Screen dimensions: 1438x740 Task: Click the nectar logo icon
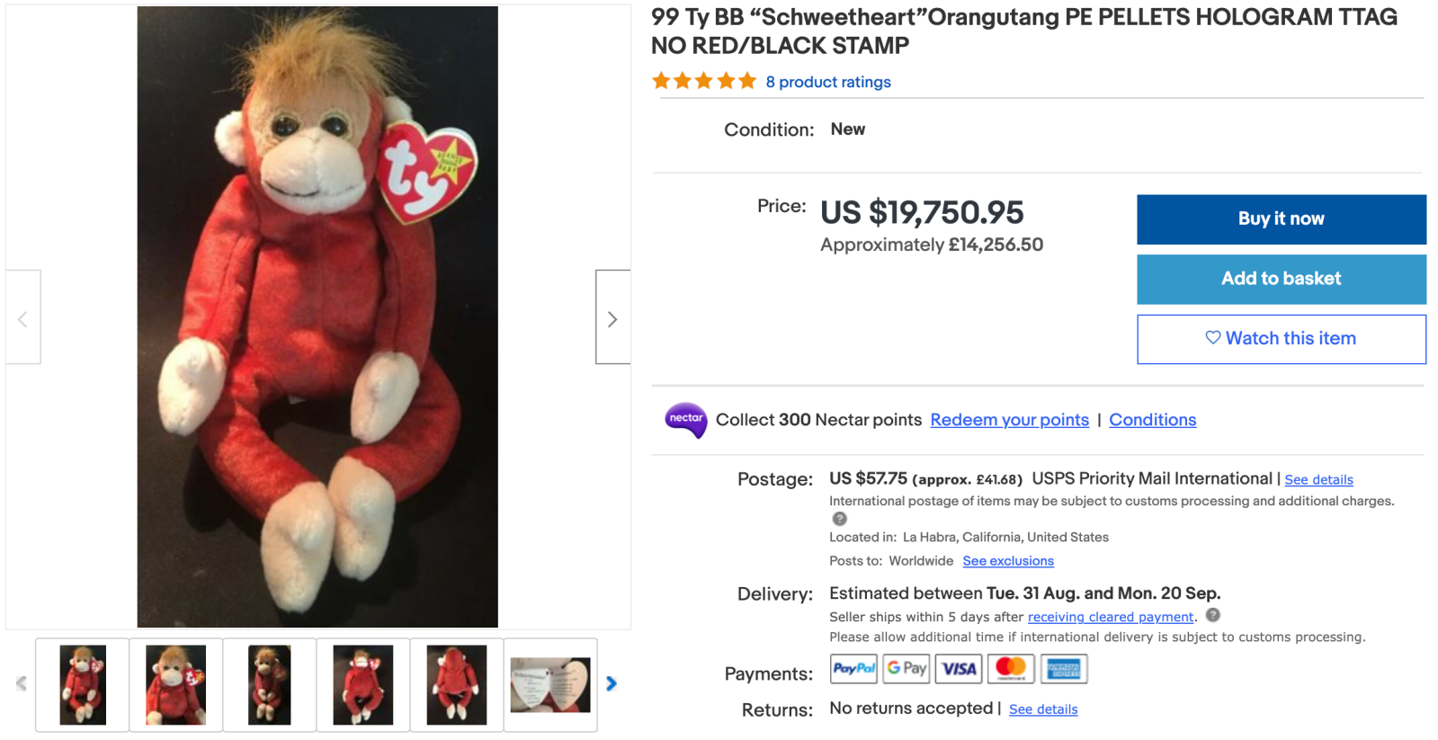click(685, 419)
